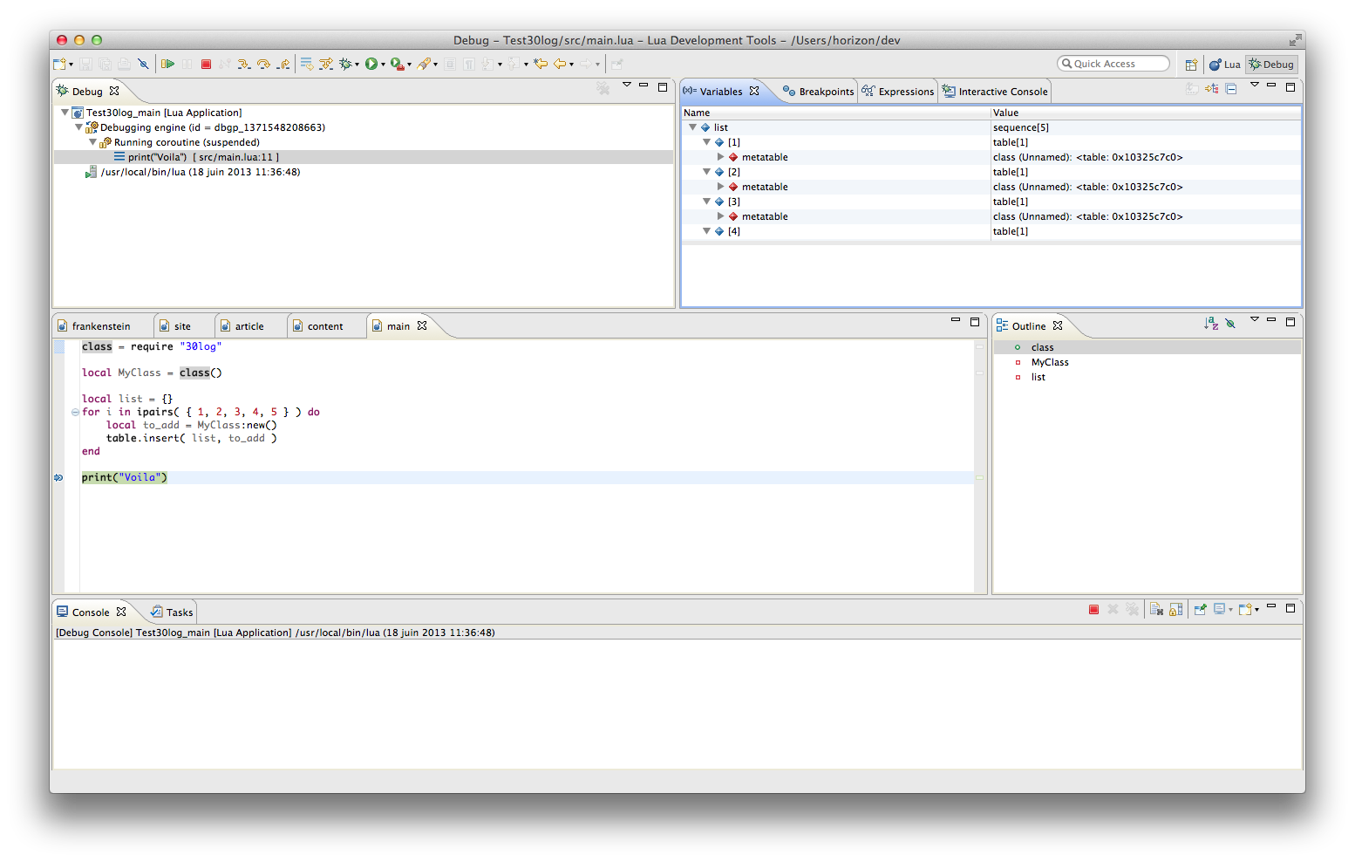Click the red Terminate button in main toolbar
This screenshot has height=862, width=1355.
(x=206, y=64)
